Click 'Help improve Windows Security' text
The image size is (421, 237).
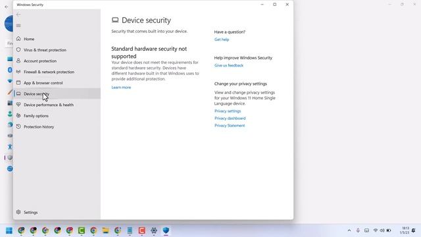coord(243,58)
